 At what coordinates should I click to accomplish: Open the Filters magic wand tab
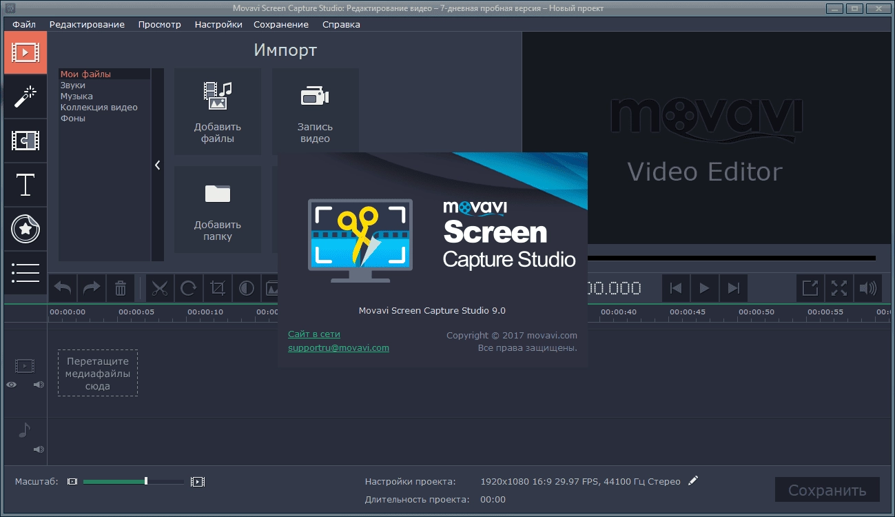25,97
